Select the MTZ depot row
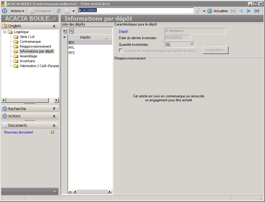265x202 pixels. 90,53
